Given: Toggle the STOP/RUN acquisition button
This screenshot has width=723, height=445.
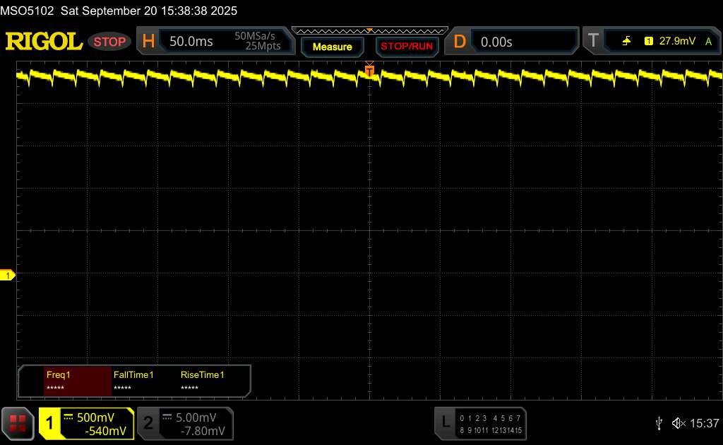Looking at the screenshot, I should click(405, 47).
